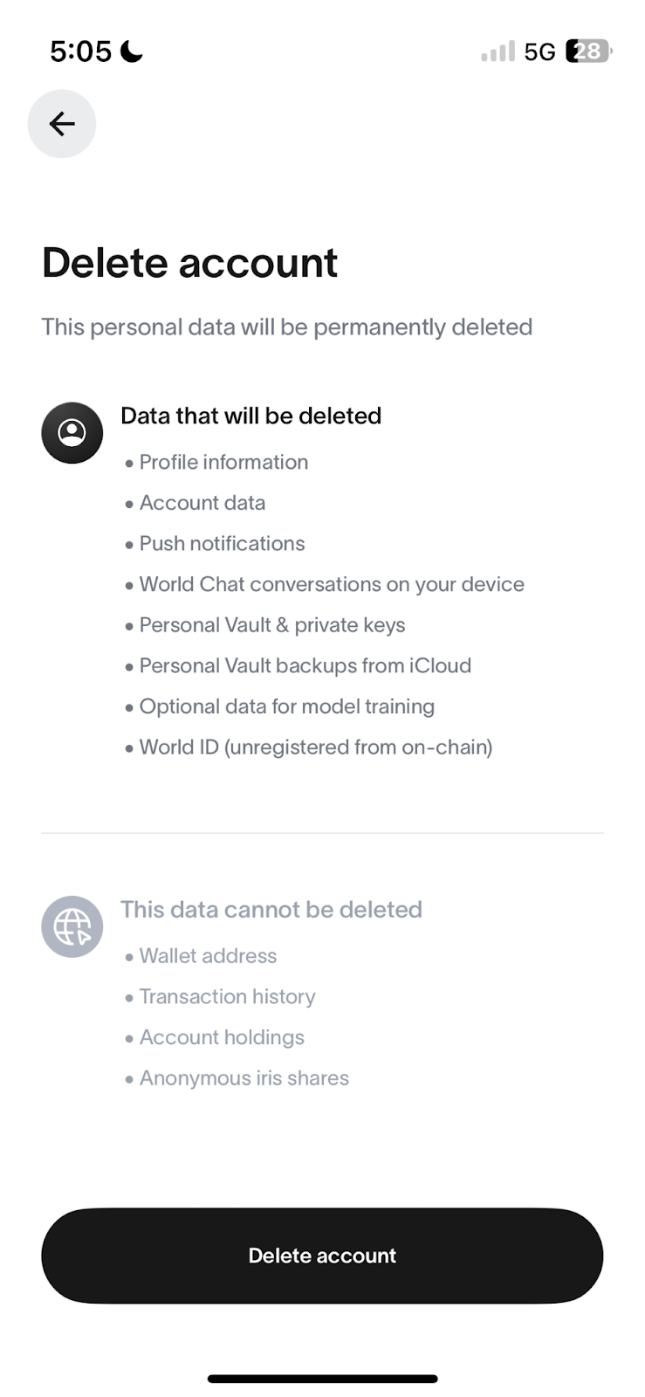Tap the Wallet address list item
Screen dimensions: 645x1397
(x=208, y=956)
